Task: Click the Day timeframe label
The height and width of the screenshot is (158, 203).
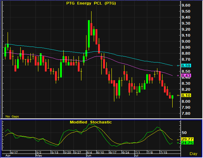Action: pos(194,154)
